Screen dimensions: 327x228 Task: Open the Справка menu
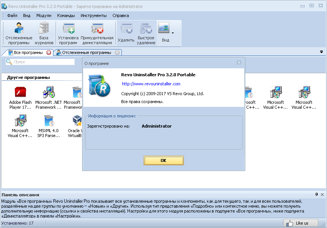[x=120, y=15]
